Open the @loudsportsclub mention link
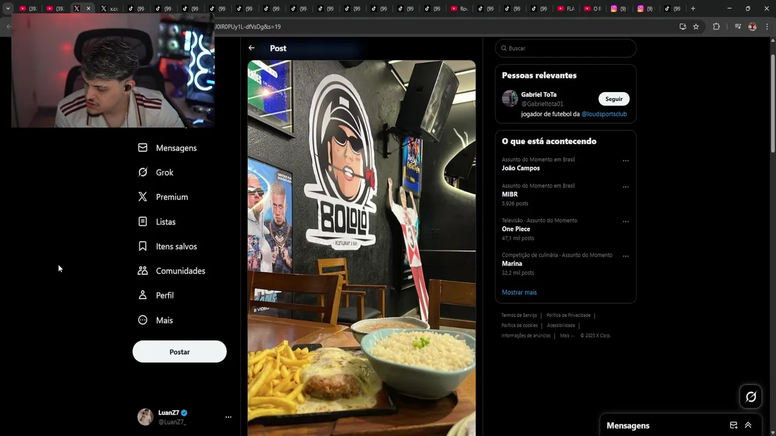 (604, 114)
